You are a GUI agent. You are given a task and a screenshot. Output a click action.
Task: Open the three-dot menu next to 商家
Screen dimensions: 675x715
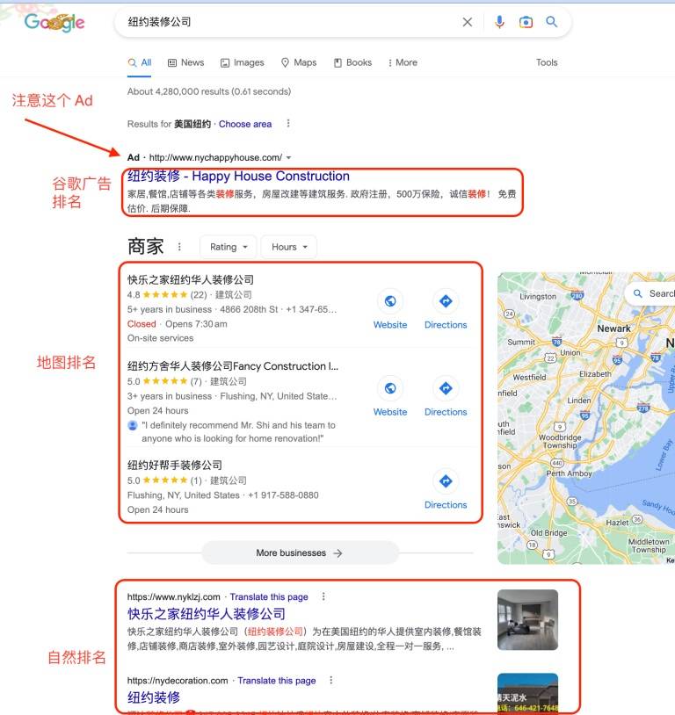[179, 247]
